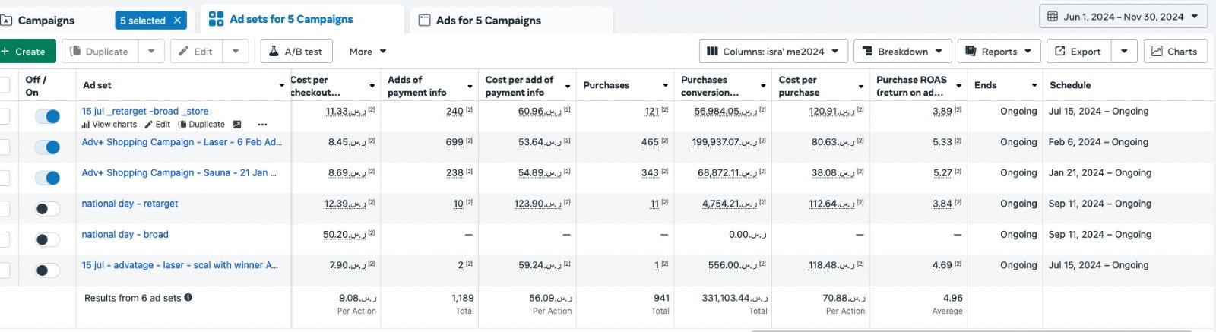The height and width of the screenshot is (332, 1216).
Task: Turn off the 15 jul _retarget -broad _store ad set
Action: [47, 116]
